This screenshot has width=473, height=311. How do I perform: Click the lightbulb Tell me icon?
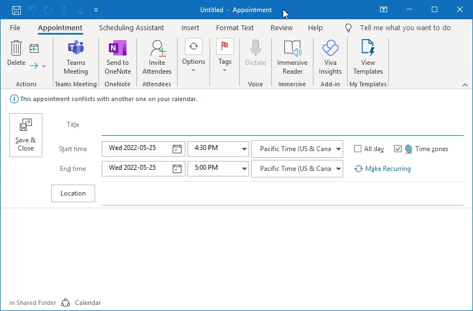click(x=348, y=28)
